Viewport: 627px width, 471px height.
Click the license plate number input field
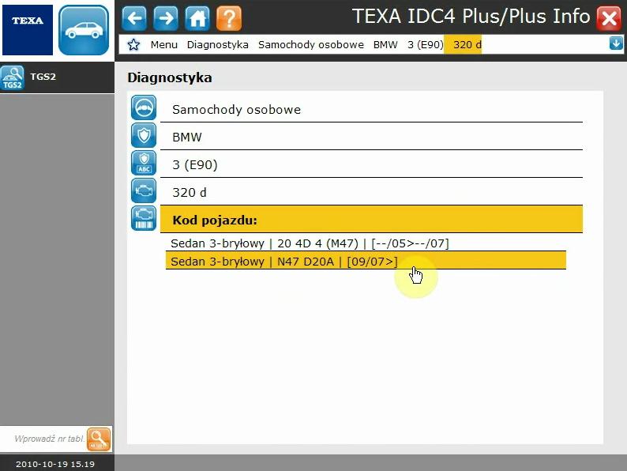[x=49, y=439]
